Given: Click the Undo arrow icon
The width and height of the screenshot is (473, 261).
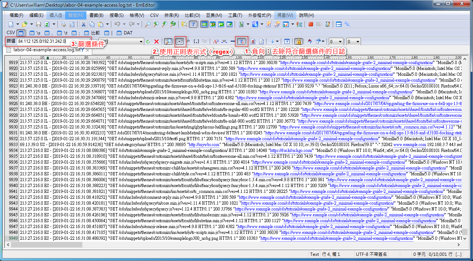Looking at the screenshot, I should point(117,24).
